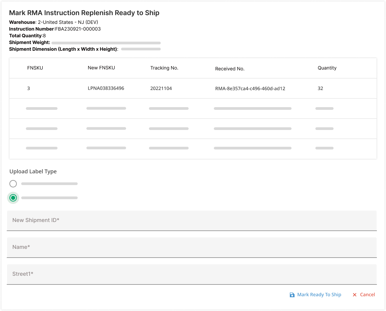
Task: Click the Quantity column header
Action: pos(327,68)
